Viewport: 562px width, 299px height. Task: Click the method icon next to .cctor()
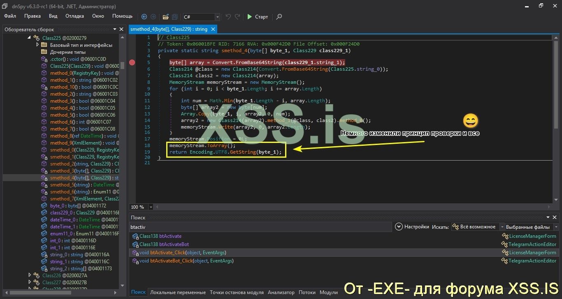[x=44, y=59]
